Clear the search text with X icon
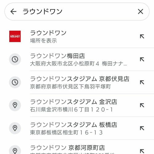 pyautogui.click(x=140, y=11)
